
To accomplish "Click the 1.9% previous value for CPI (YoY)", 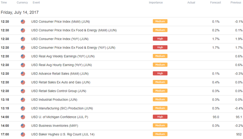I will [x=239, y=39].
